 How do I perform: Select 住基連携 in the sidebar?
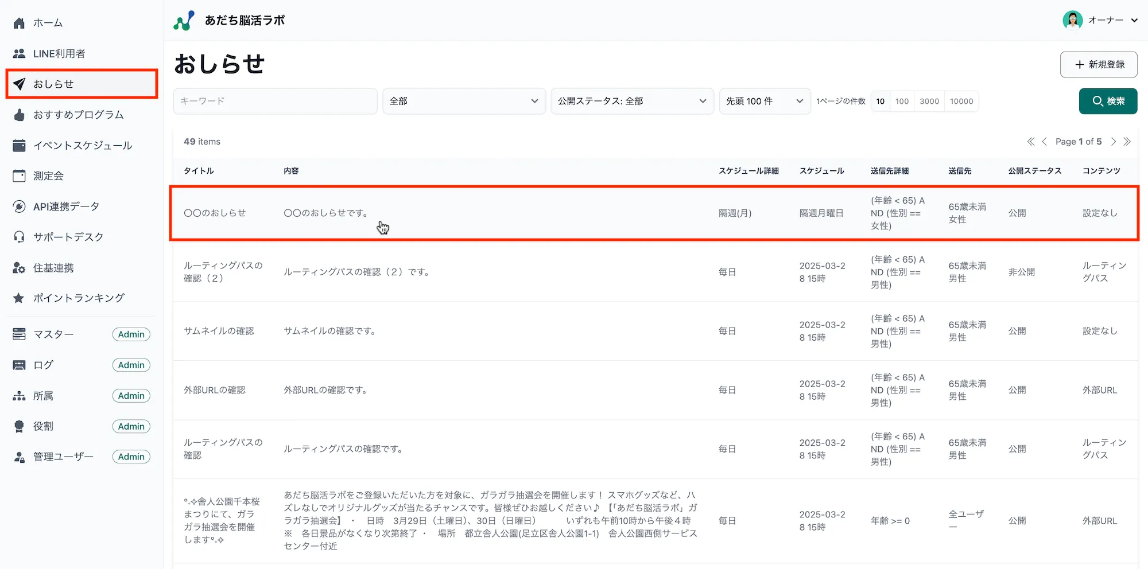click(x=53, y=267)
